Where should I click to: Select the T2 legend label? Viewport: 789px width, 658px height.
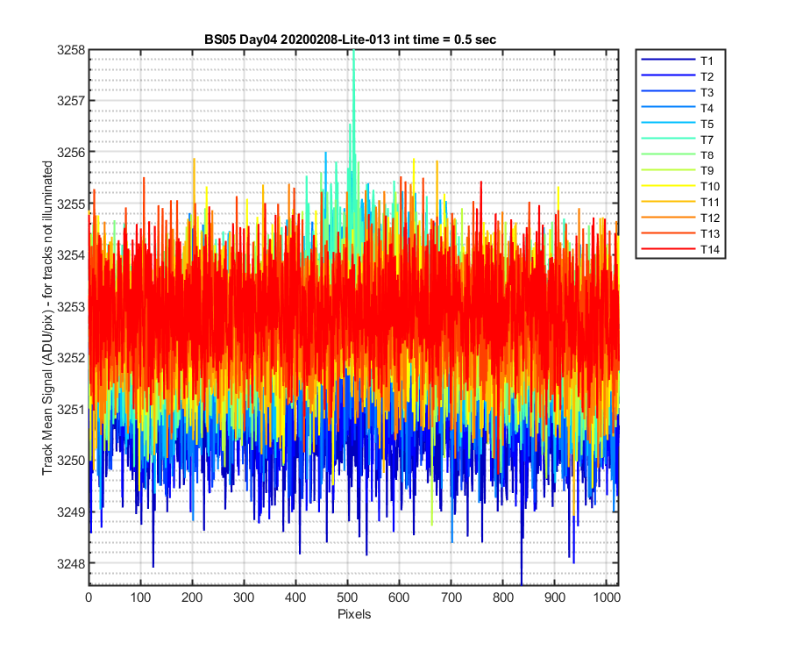707,76
